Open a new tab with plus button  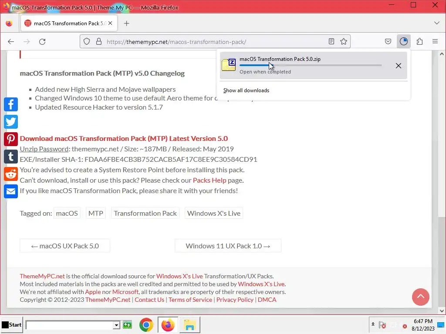127,23
